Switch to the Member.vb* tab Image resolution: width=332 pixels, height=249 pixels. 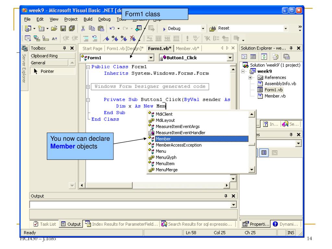click(188, 49)
